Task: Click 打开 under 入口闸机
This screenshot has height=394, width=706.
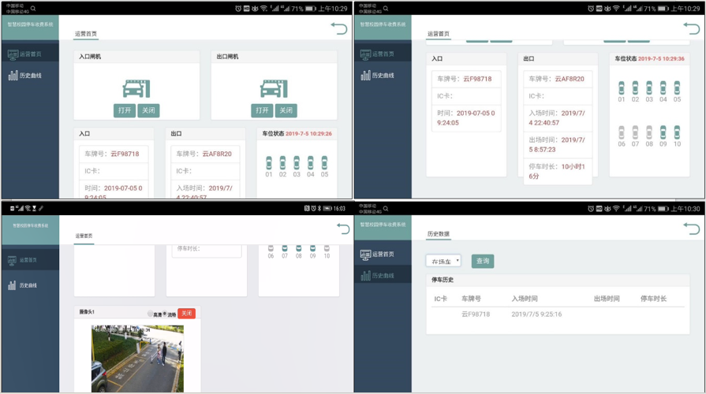Action: [x=125, y=110]
